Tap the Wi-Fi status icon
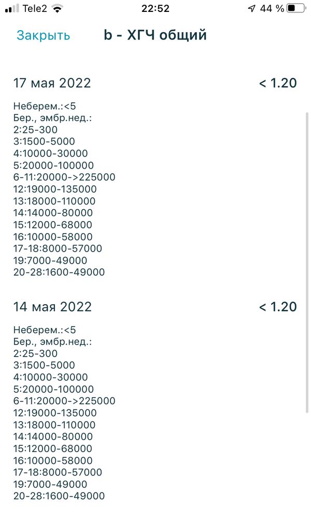This screenshot has width=311, height=519. point(57,8)
